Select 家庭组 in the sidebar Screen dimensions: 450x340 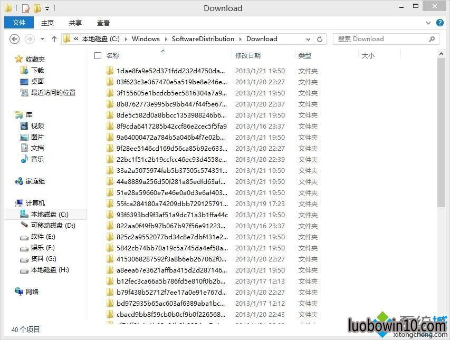tap(35, 181)
